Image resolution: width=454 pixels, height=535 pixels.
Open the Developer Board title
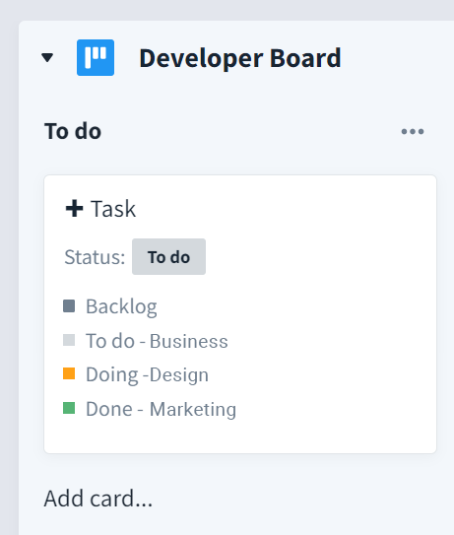[x=240, y=58]
